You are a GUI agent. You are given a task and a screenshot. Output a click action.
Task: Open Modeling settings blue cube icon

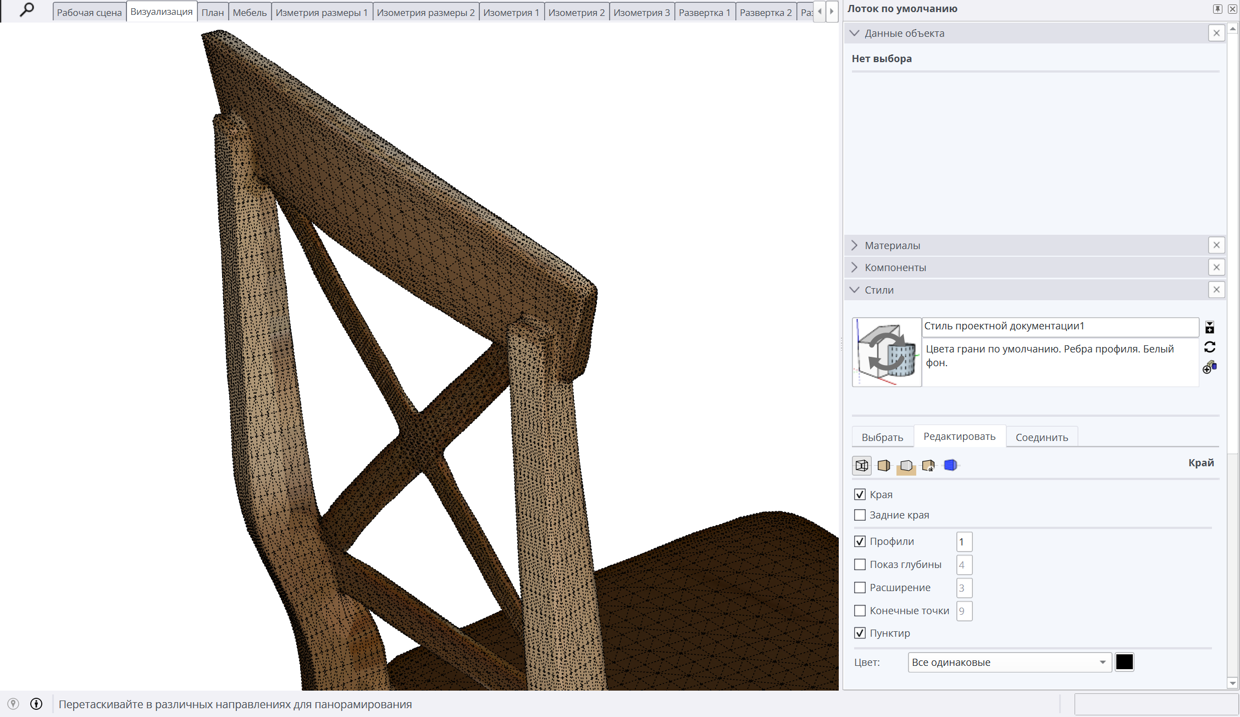950,465
